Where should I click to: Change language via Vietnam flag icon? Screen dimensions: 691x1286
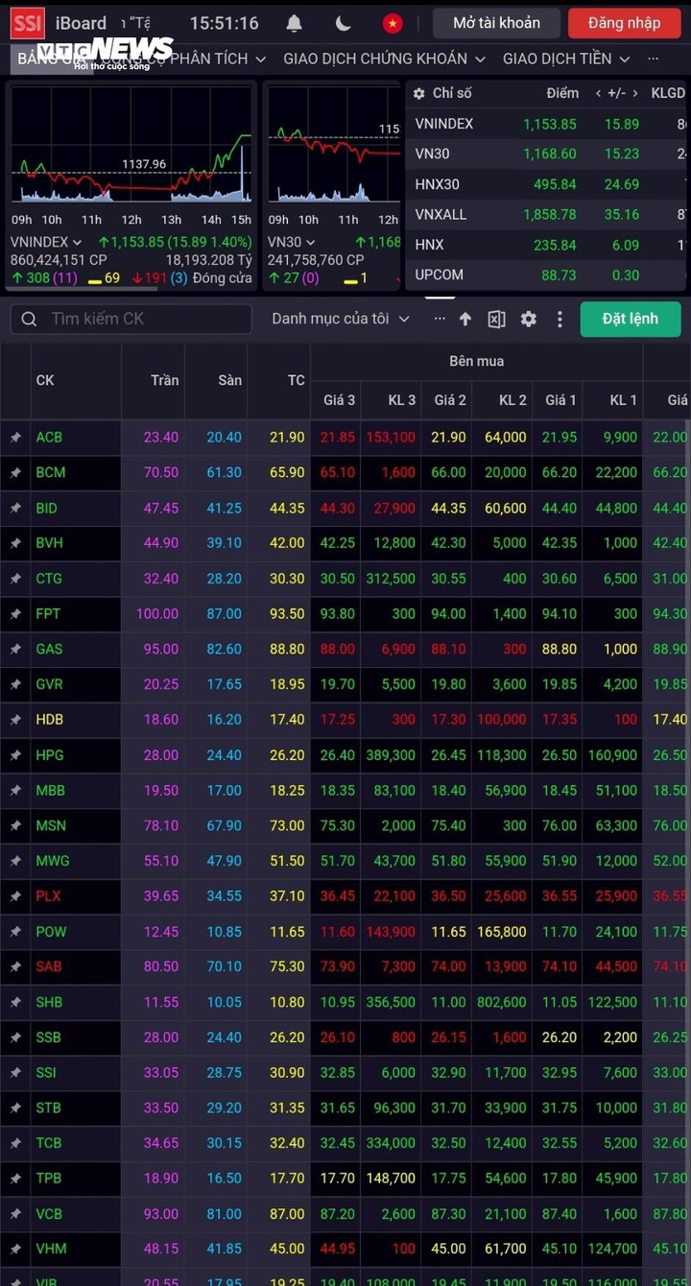pyautogui.click(x=393, y=23)
